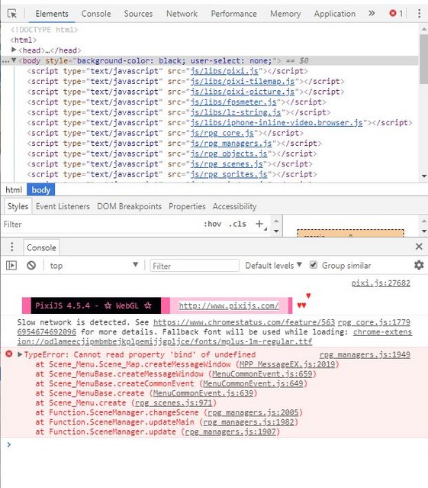Image resolution: width=428 pixels, height=488 pixels.
Task: Select the DOM Breakpoints sub-tab
Action: [129, 206]
